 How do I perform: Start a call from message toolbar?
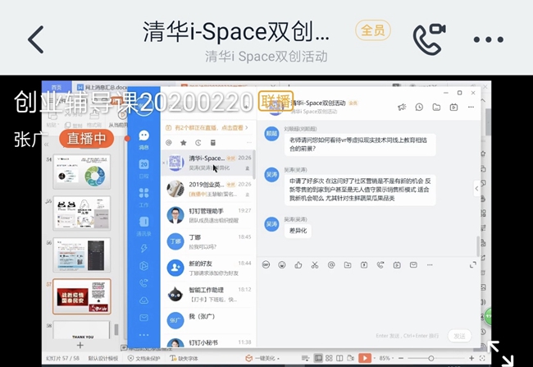pyautogui.click(x=380, y=264)
